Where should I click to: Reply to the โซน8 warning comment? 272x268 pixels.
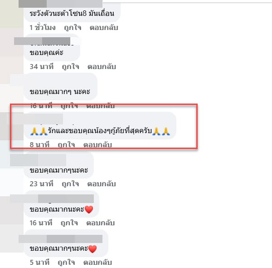(x=104, y=27)
